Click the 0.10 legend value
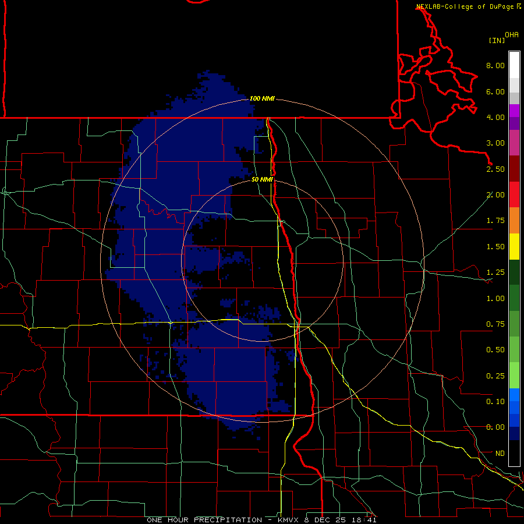Image resolution: width=524 pixels, height=524 pixels. tap(495, 402)
